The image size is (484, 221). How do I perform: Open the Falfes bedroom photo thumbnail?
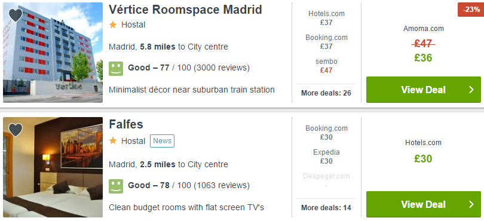click(53, 167)
